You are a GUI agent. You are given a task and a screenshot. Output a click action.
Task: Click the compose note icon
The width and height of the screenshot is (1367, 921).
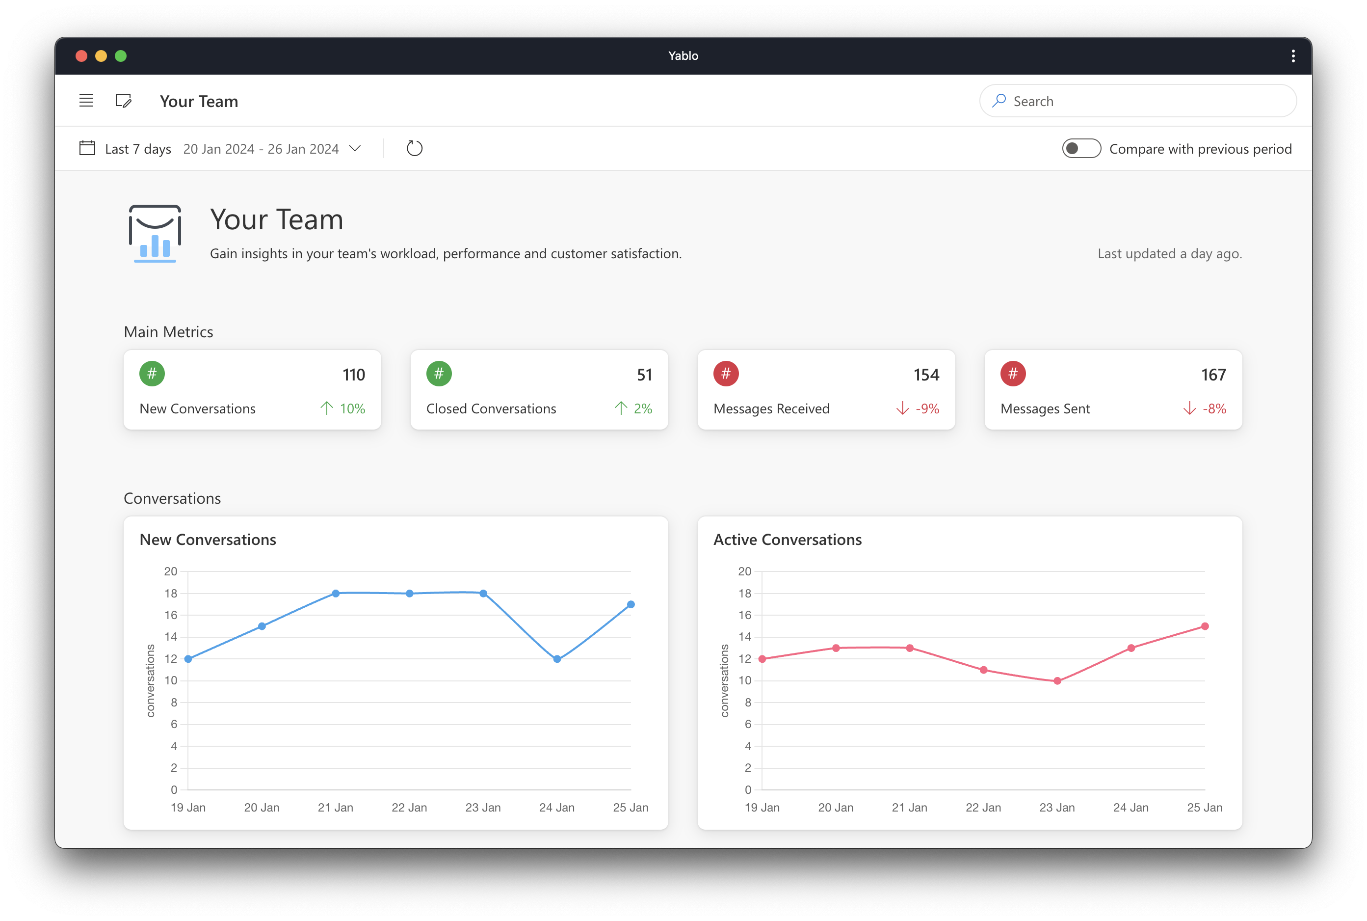click(x=123, y=101)
